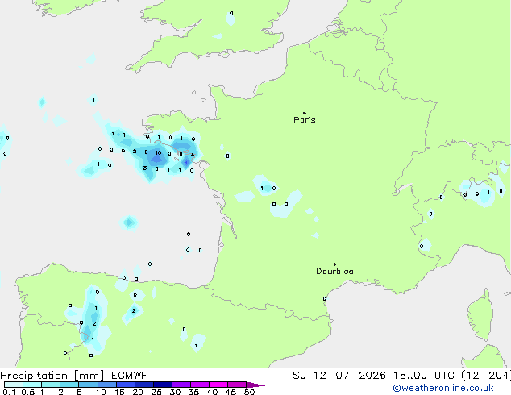511x395 pixels.
Task: Click the 10 mm value over Brittany
Action: 158,152
